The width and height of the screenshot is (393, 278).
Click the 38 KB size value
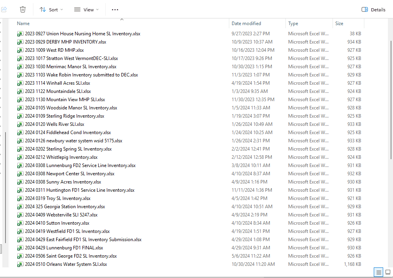click(355, 34)
